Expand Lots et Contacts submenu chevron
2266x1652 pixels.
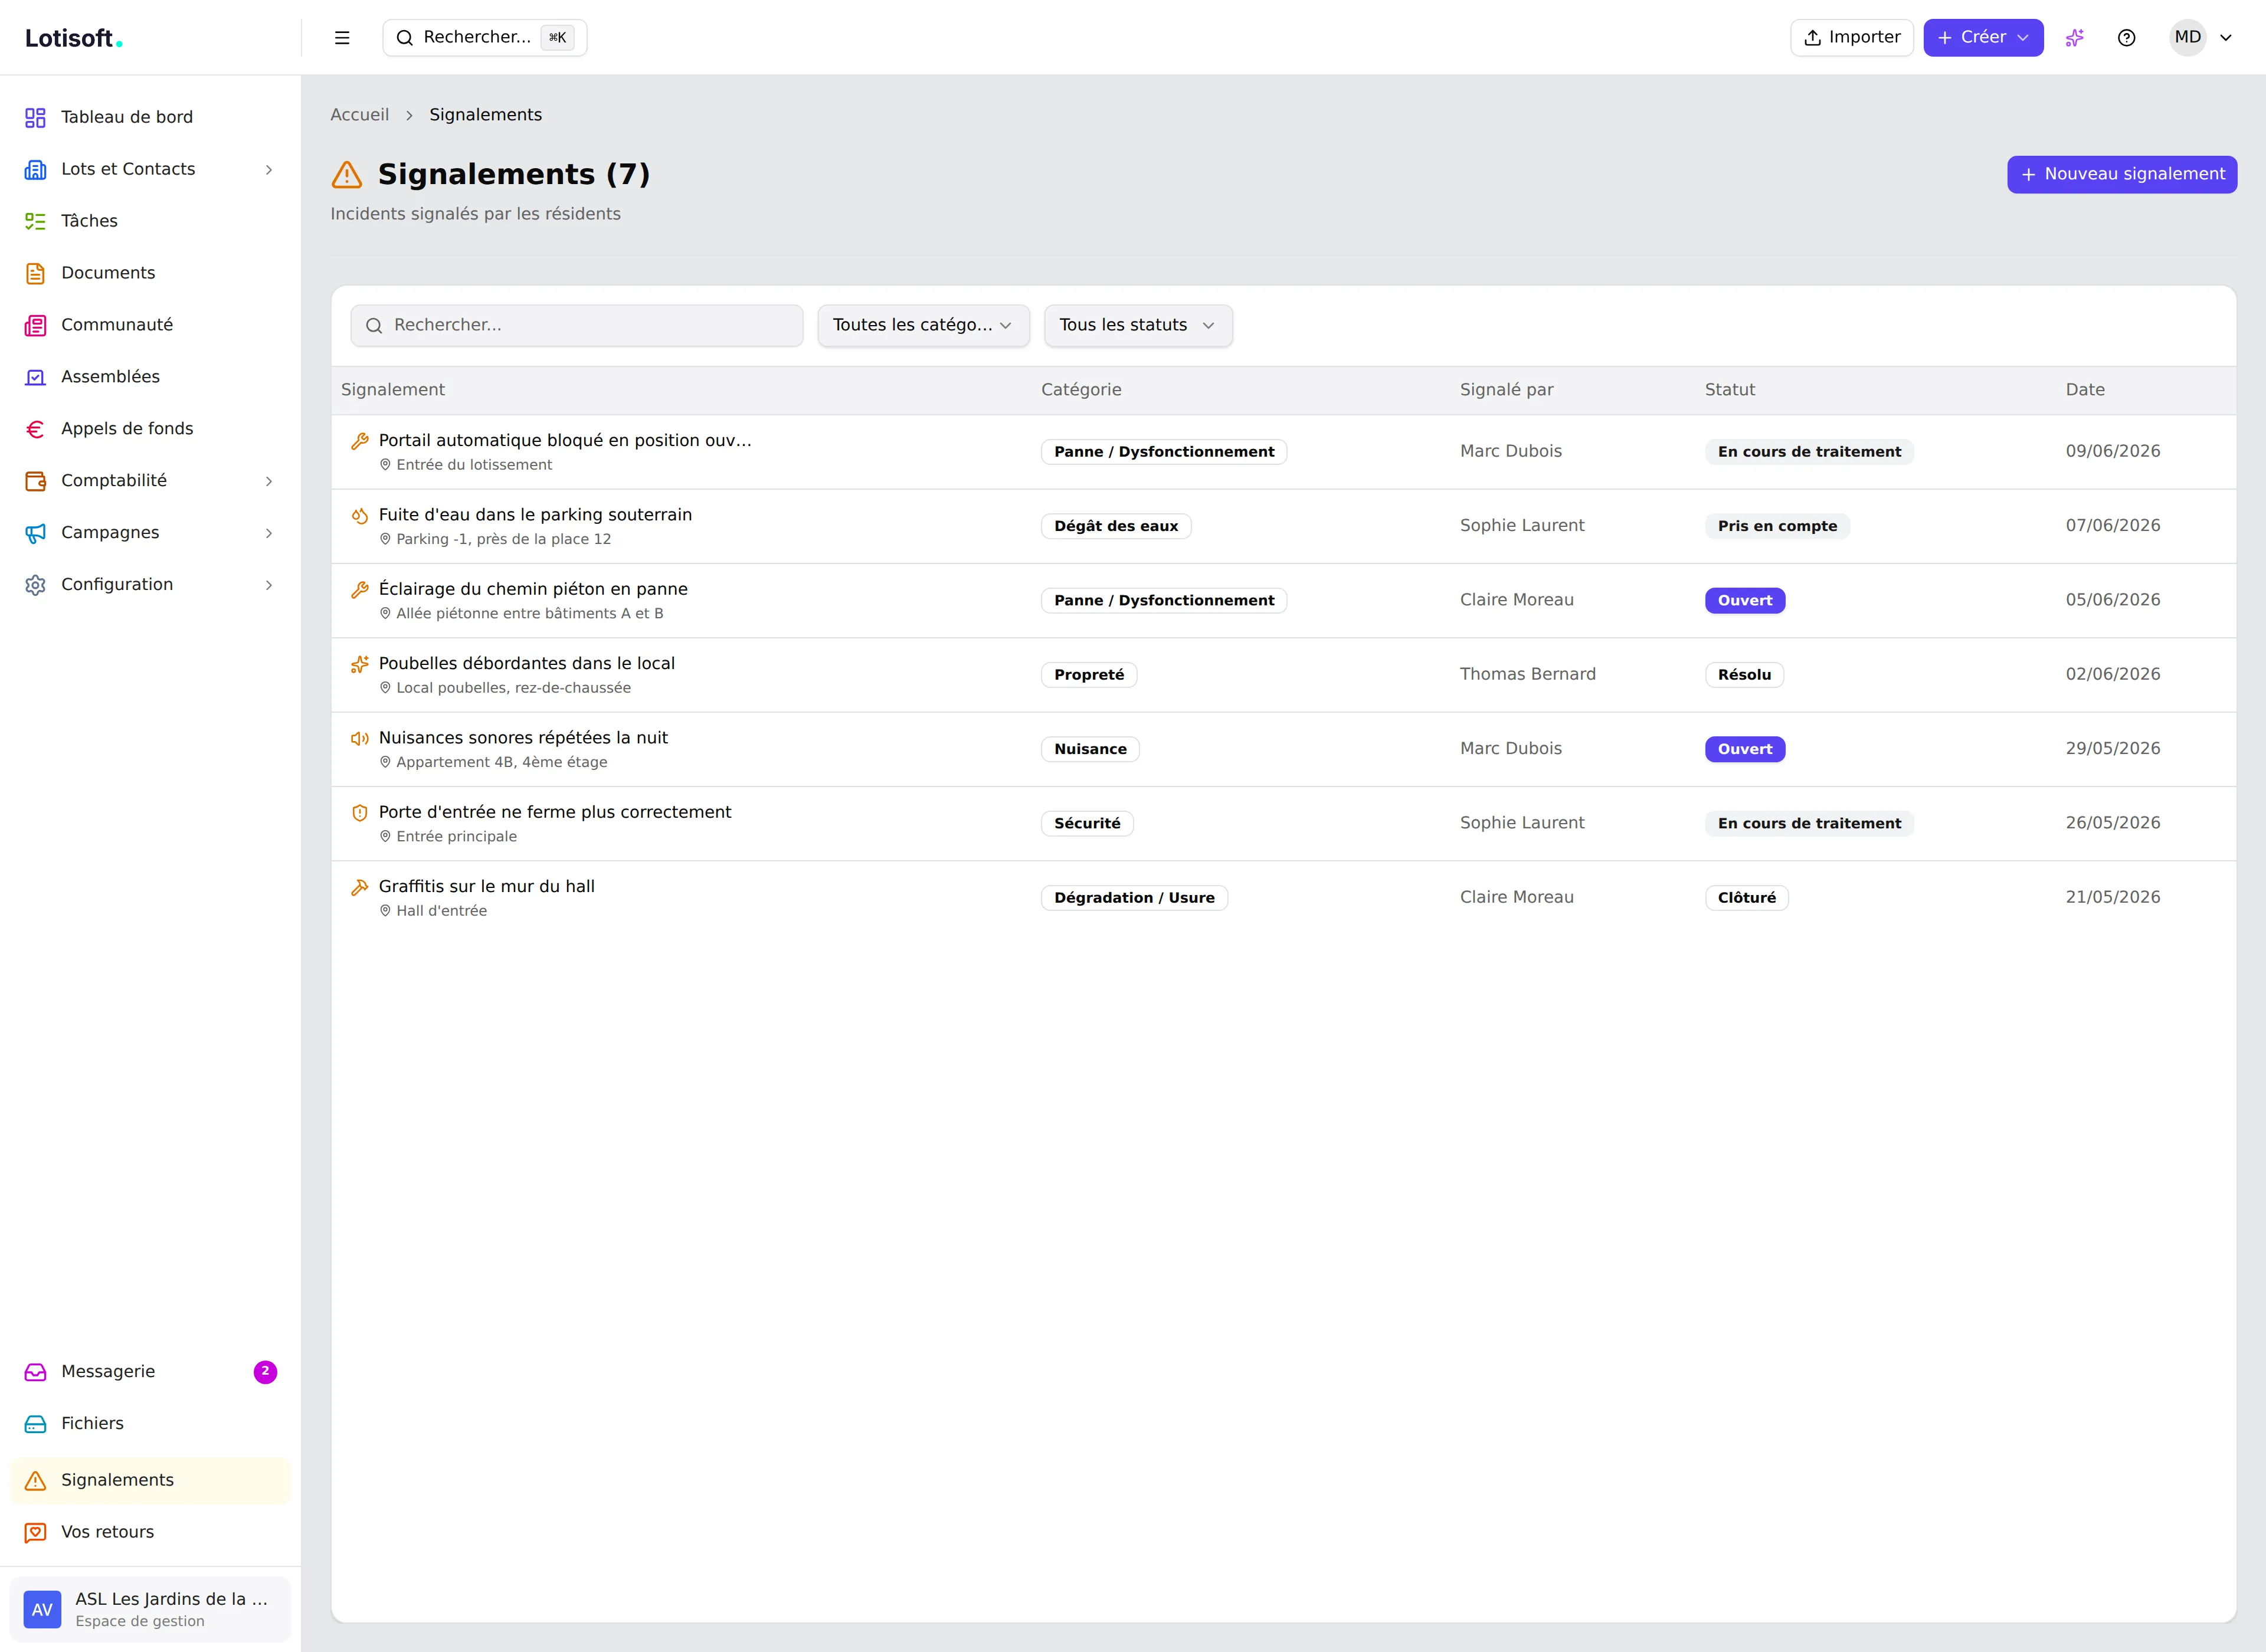coord(269,170)
